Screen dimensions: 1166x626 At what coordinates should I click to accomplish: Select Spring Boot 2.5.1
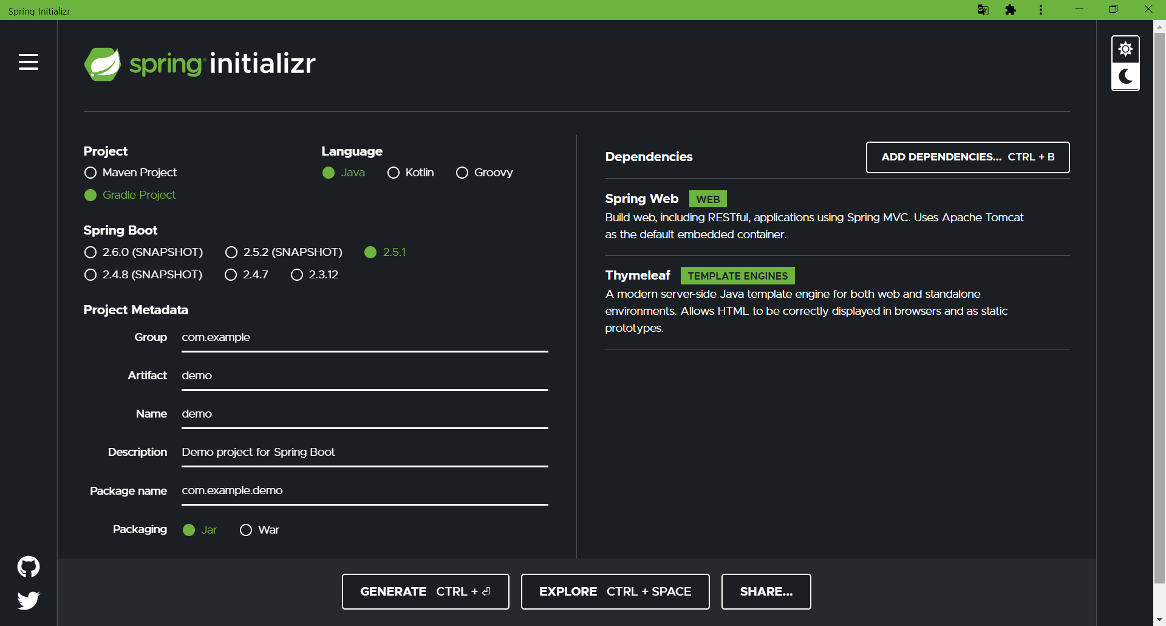tap(385, 252)
